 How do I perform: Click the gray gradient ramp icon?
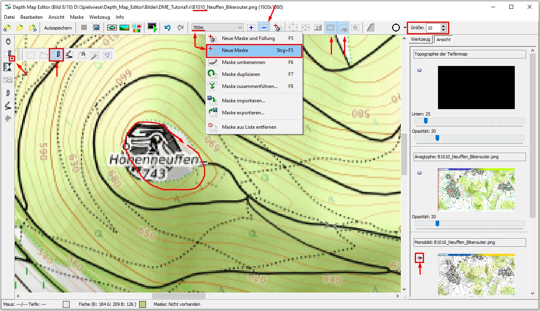(x=371, y=28)
